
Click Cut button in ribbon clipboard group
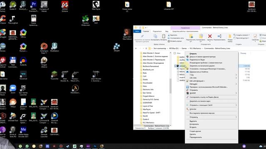click(173, 35)
